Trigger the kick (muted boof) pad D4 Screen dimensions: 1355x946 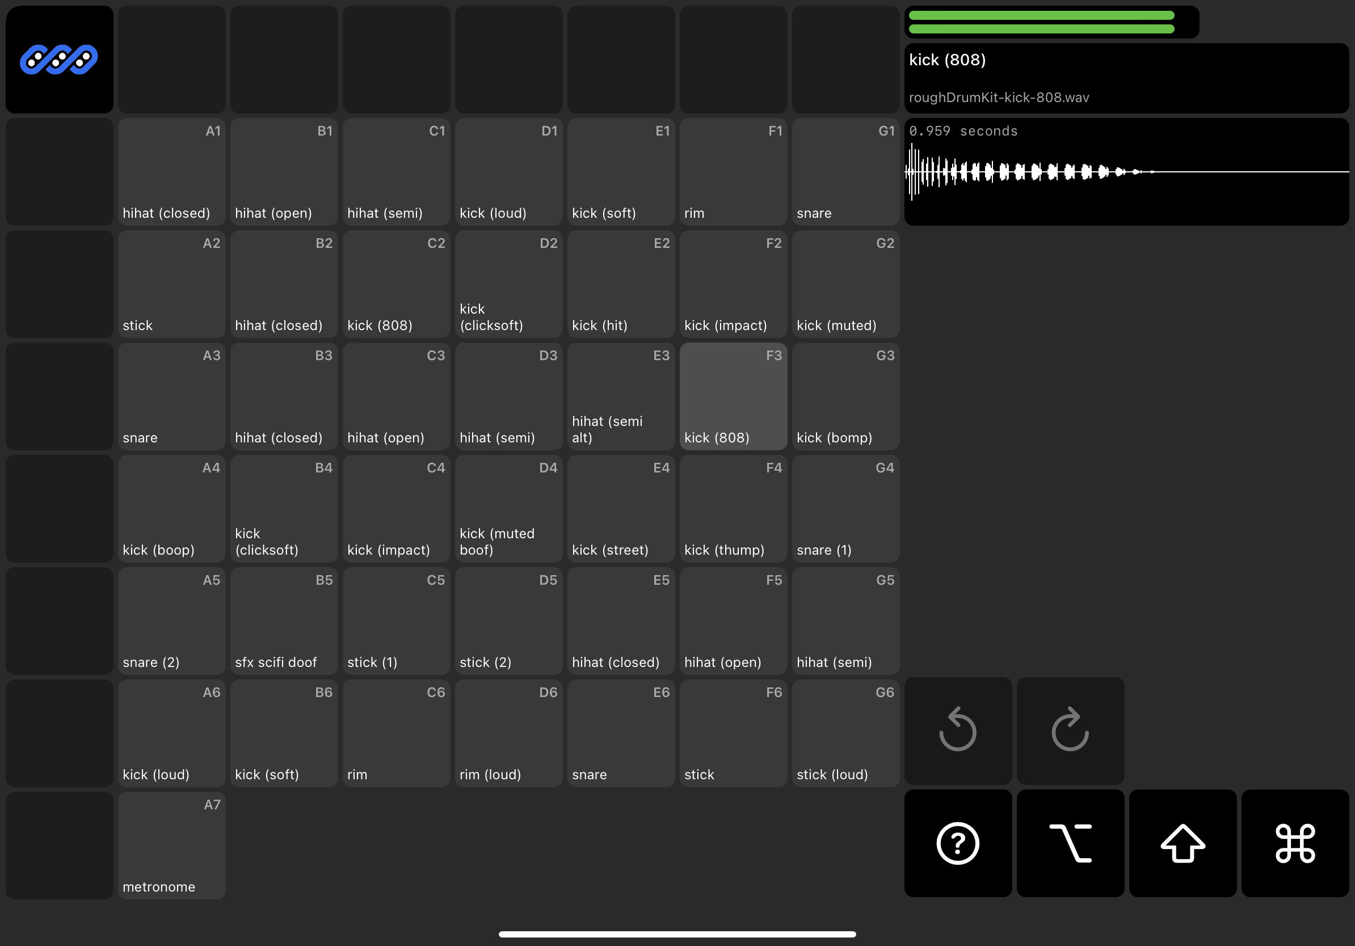pos(508,508)
